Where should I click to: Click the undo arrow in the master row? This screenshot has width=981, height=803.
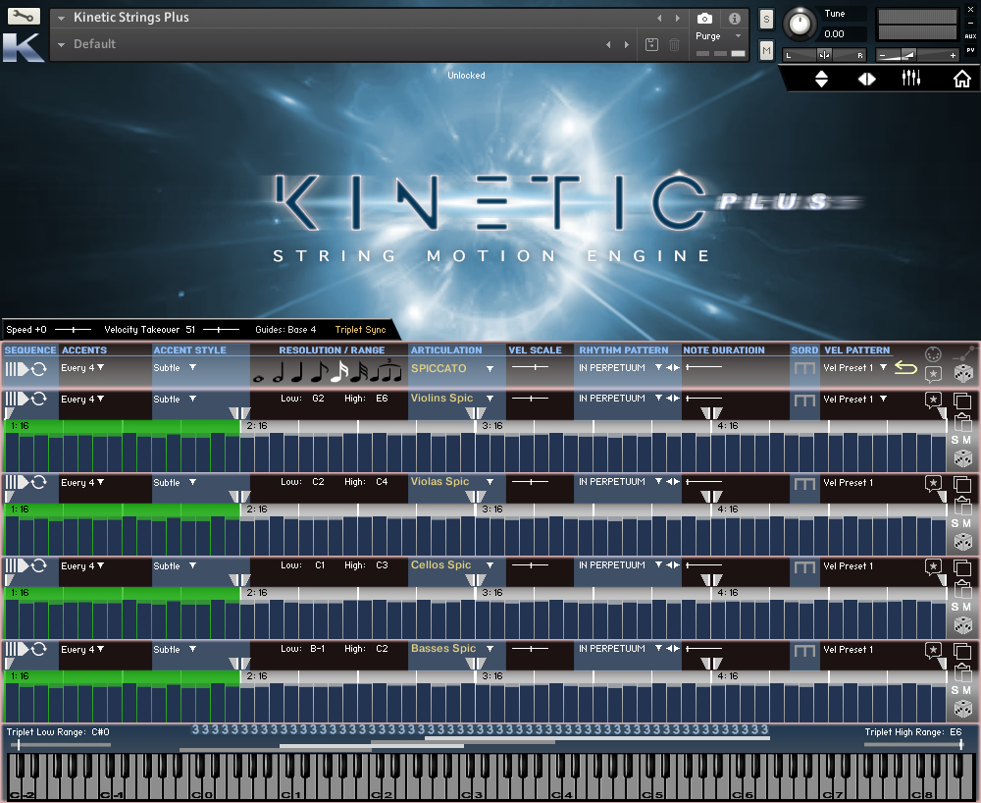905,367
